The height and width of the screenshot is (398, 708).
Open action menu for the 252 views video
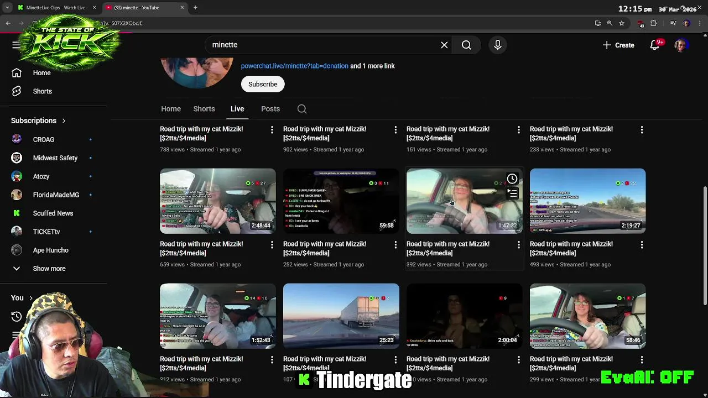[x=395, y=244]
